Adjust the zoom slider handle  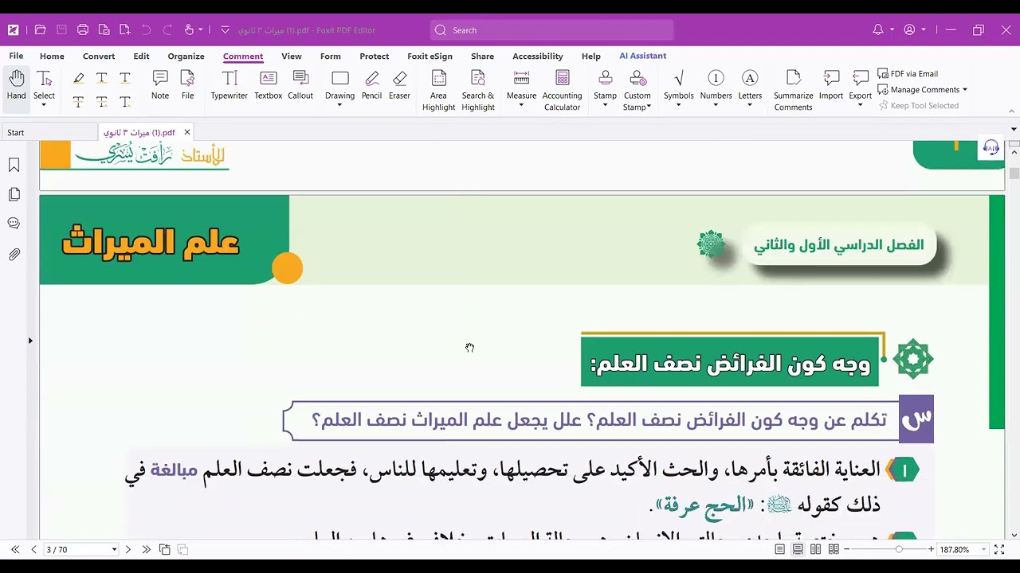click(x=899, y=549)
